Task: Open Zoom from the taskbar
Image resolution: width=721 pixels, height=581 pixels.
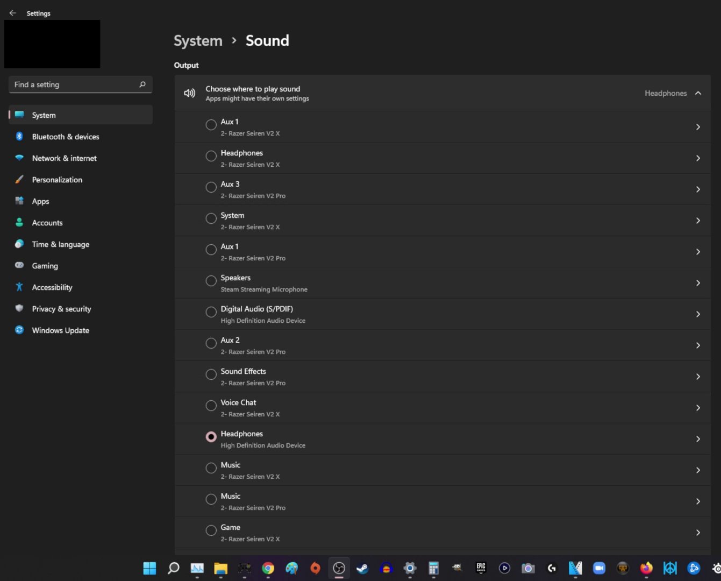Action: tap(599, 568)
